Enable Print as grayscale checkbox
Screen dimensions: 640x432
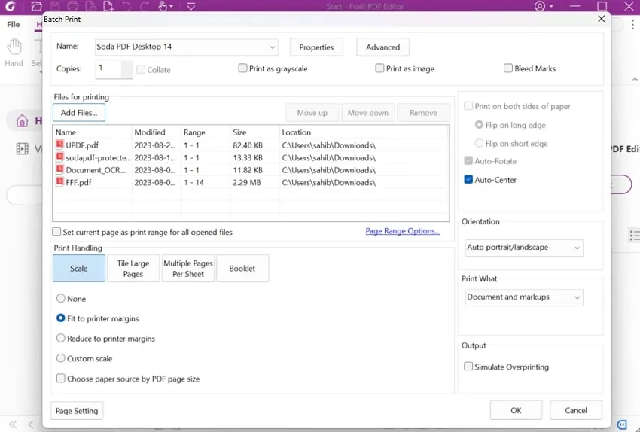click(242, 68)
